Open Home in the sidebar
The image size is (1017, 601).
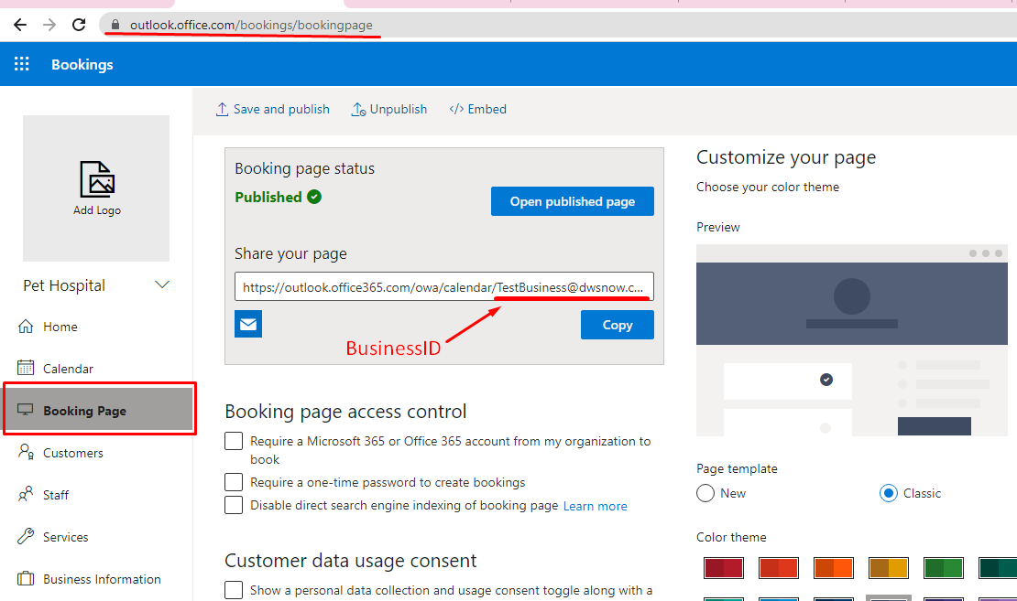[x=60, y=327]
